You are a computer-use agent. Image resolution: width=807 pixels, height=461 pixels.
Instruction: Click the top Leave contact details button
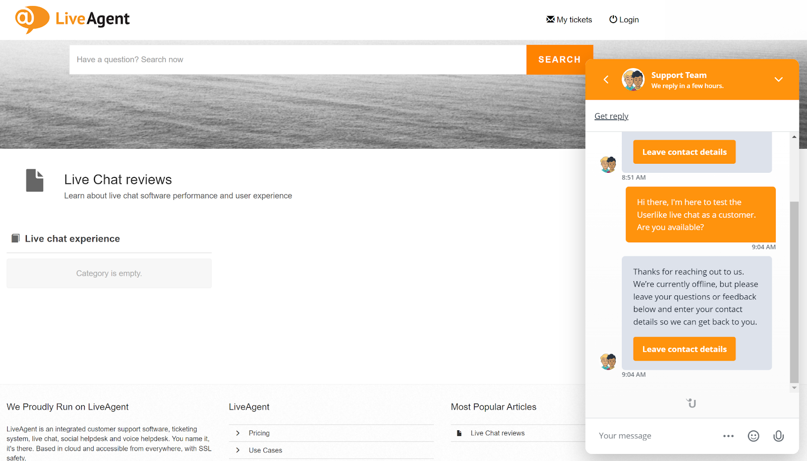[684, 152]
